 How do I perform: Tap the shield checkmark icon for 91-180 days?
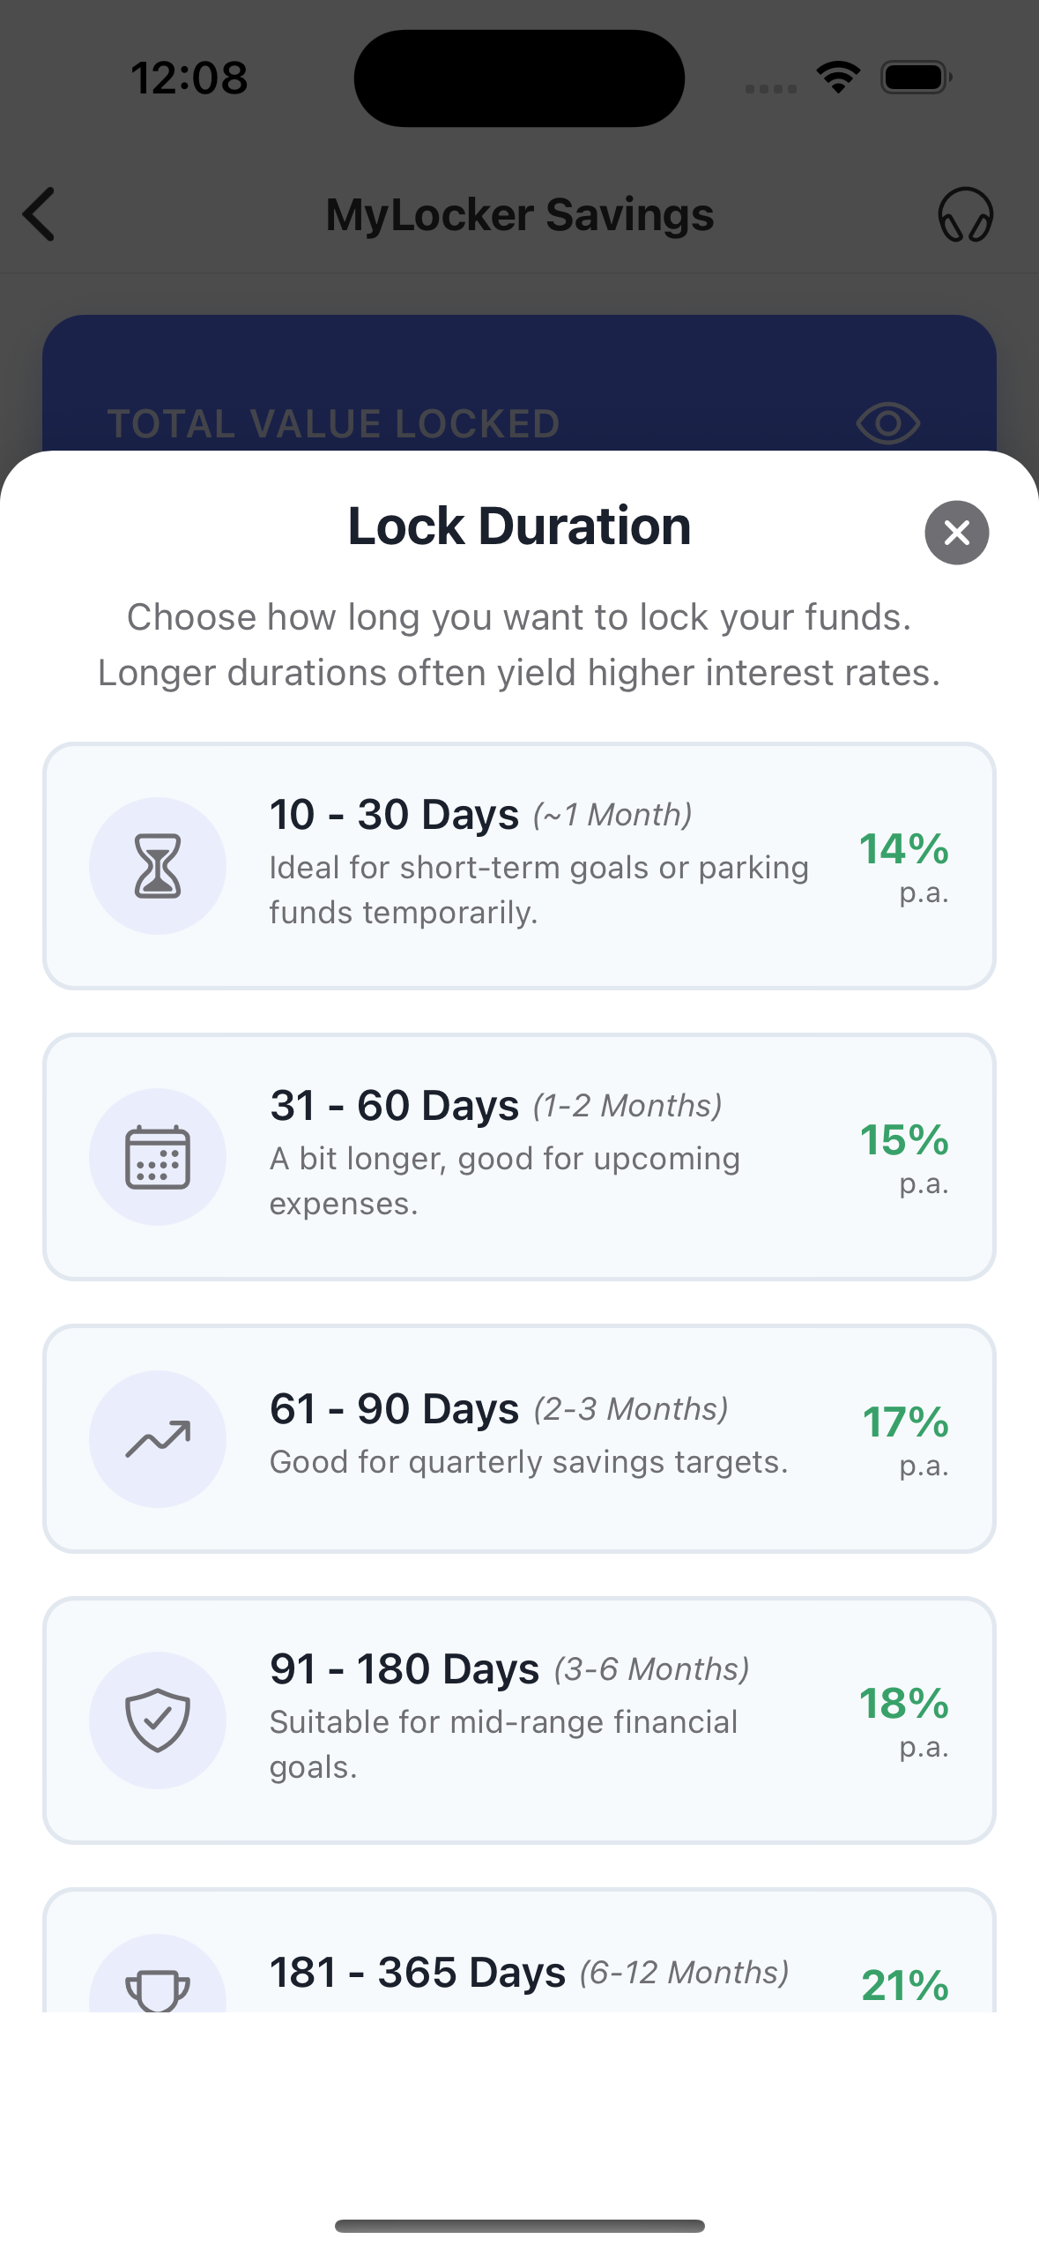coord(158,1720)
